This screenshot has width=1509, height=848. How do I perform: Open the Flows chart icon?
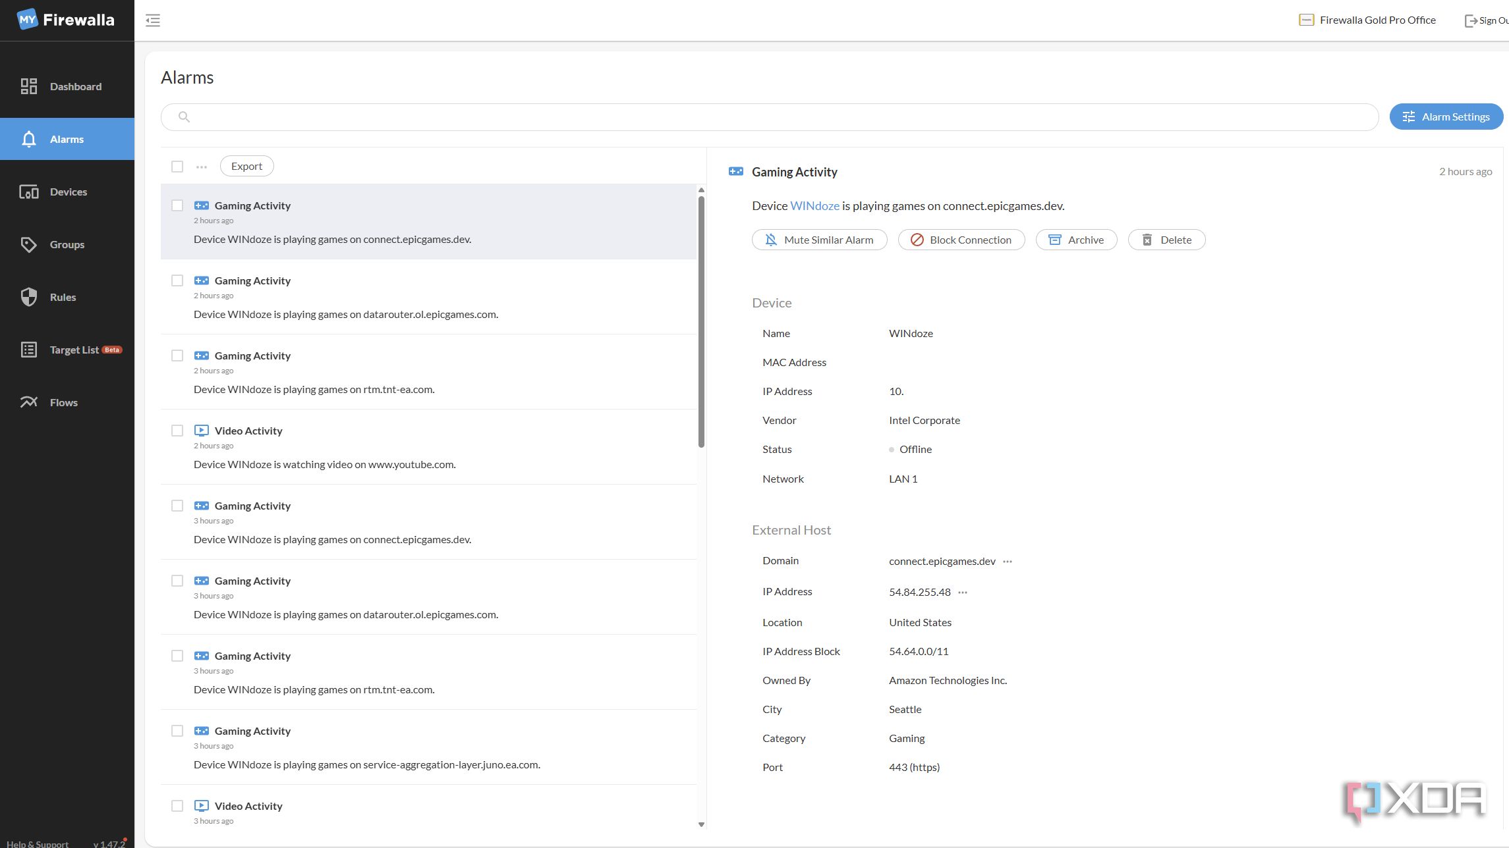pos(28,402)
